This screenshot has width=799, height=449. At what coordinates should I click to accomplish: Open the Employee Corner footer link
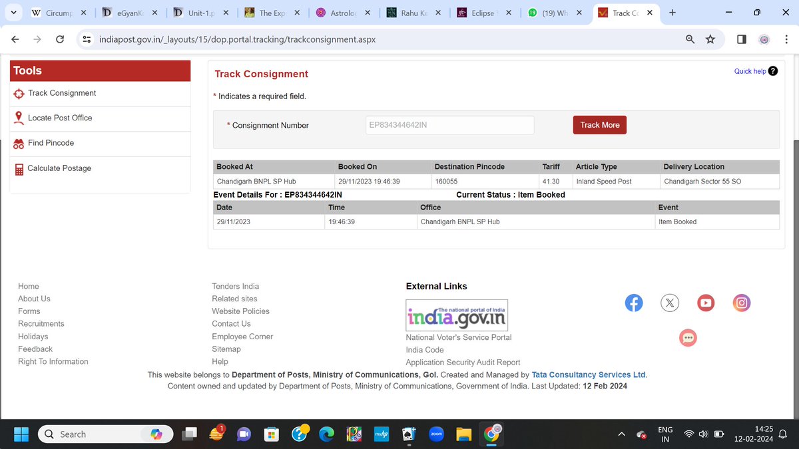pyautogui.click(x=242, y=337)
